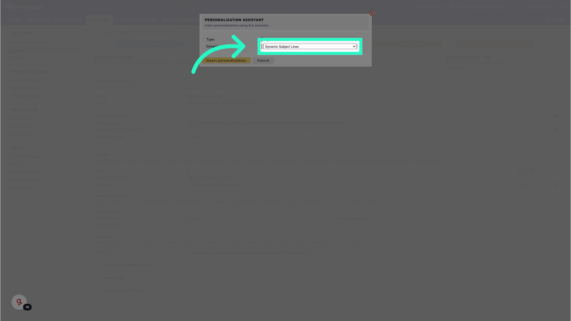The image size is (571, 321).
Task: Click Cancel to close assistant
Action: 263,60
